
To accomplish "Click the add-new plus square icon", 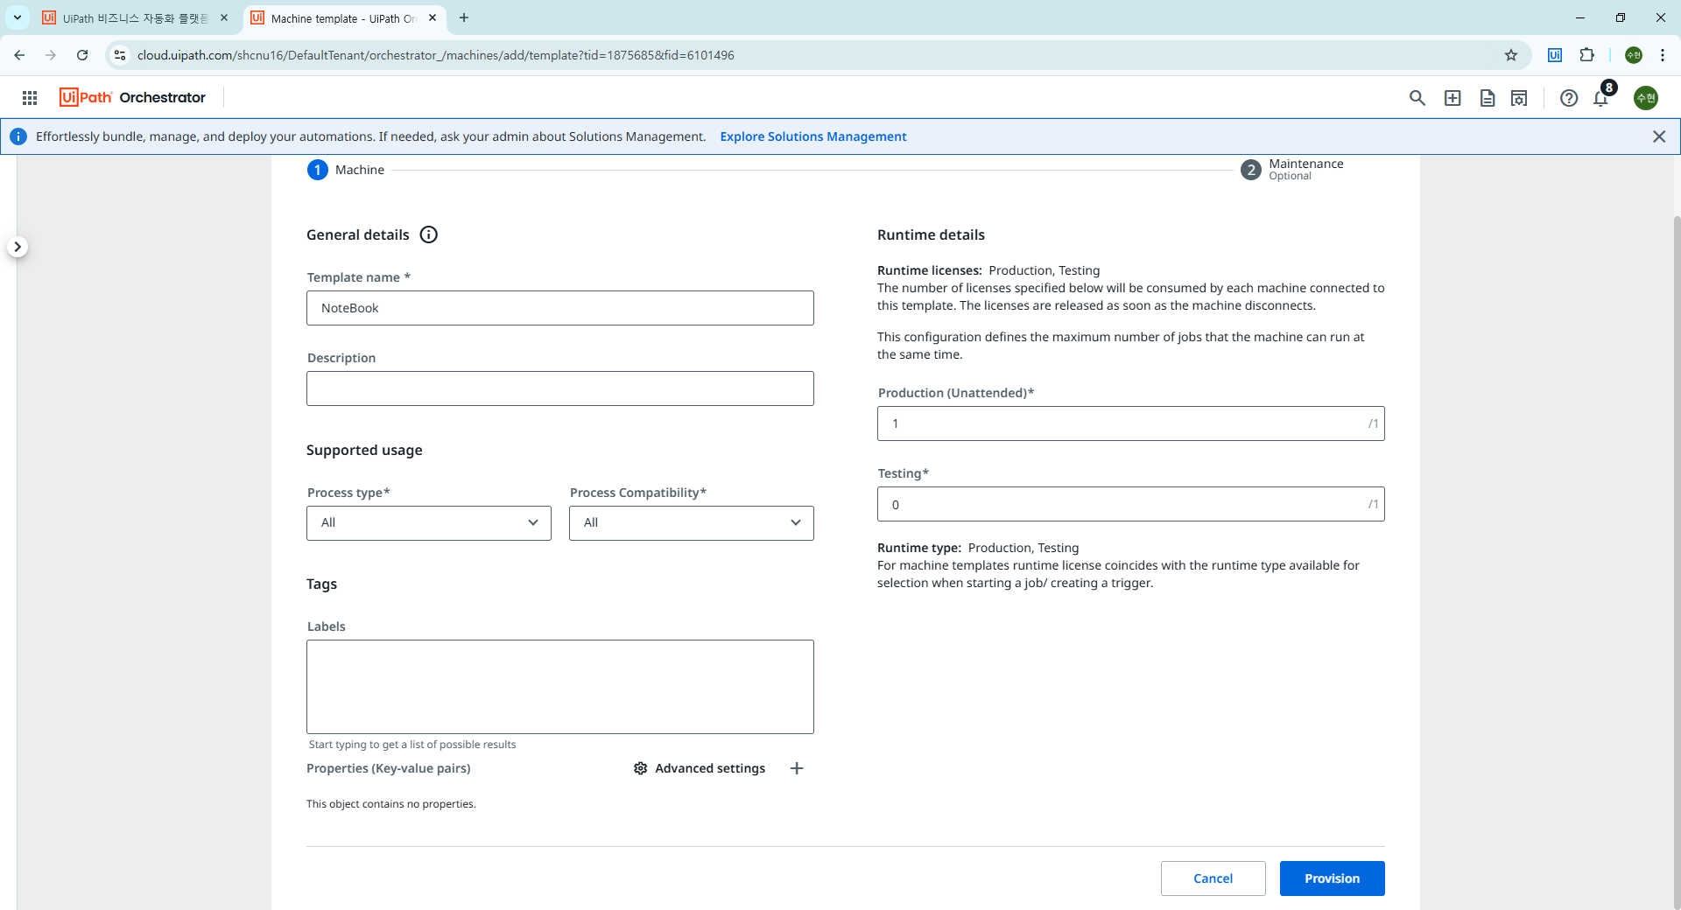I will [1452, 98].
